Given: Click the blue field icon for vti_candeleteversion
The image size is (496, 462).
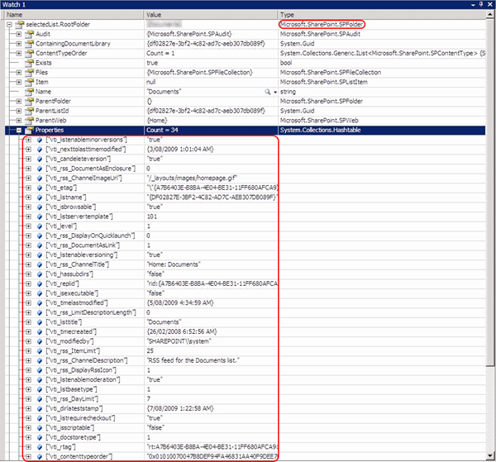Looking at the screenshot, I should [40, 159].
